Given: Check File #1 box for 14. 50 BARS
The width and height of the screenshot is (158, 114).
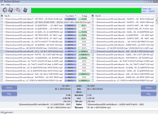Looking at the screenshot, I should 2,58.
